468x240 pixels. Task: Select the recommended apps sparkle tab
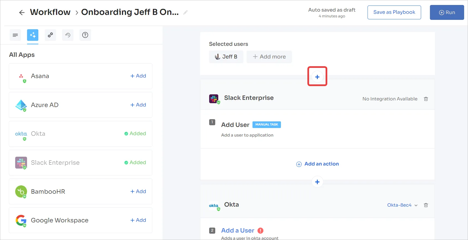coord(33,35)
